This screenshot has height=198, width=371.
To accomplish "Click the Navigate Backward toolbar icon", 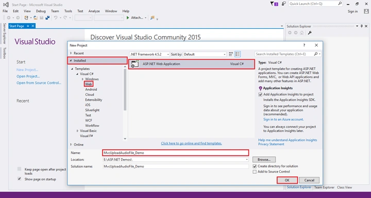I will click(x=9, y=18).
